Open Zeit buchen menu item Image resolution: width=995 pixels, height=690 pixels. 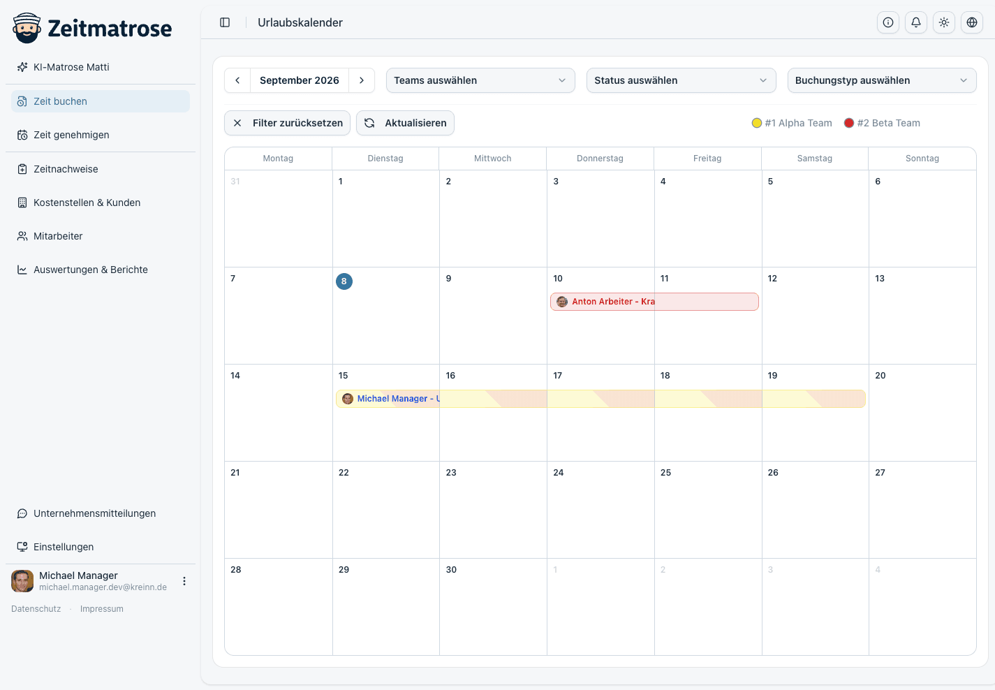pos(101,101)
